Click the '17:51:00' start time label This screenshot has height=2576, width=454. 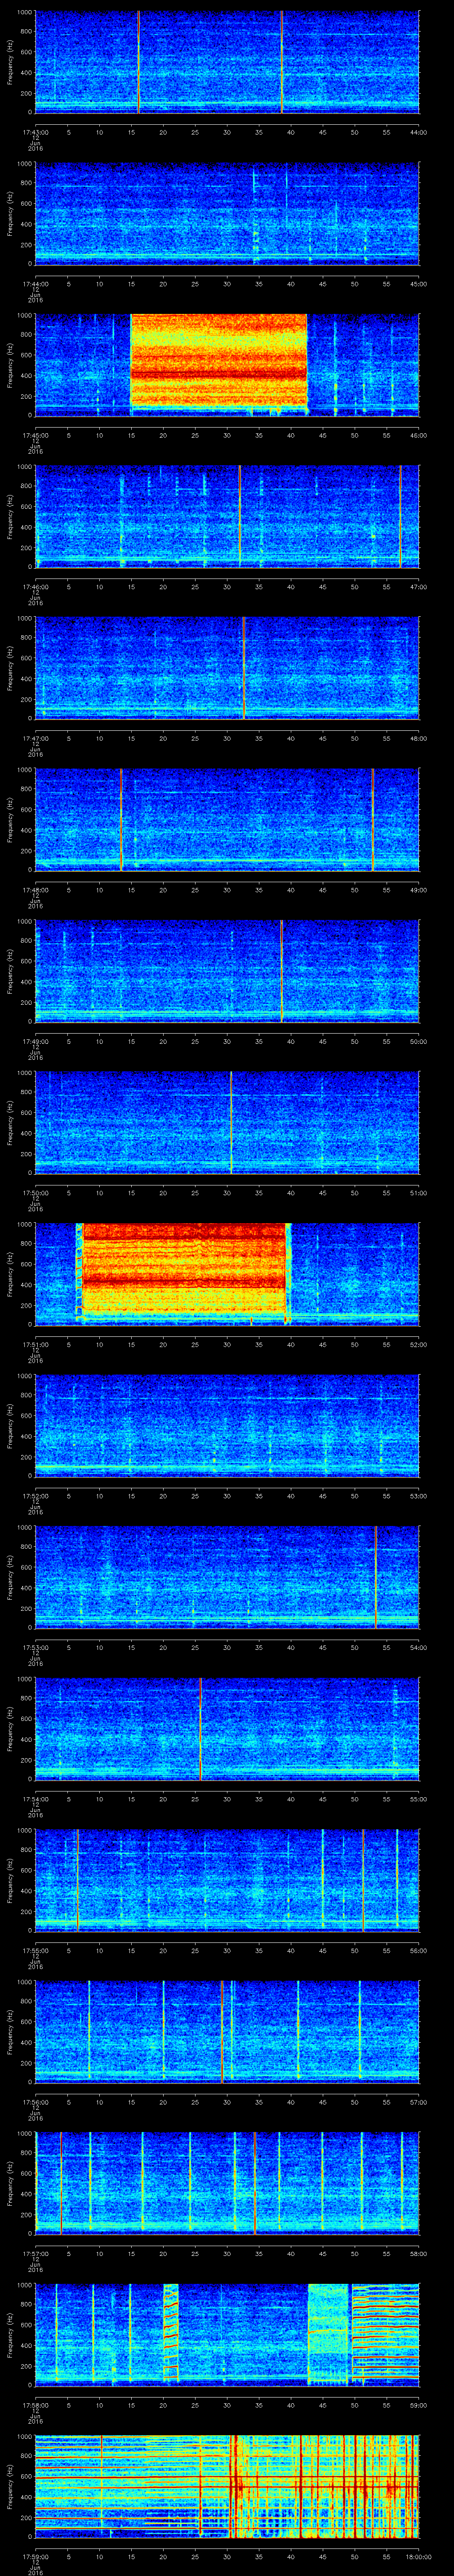[36, 1344]
